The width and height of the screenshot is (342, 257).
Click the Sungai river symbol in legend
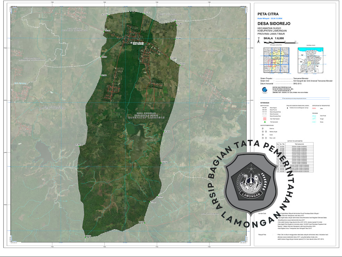pos(315,119)
